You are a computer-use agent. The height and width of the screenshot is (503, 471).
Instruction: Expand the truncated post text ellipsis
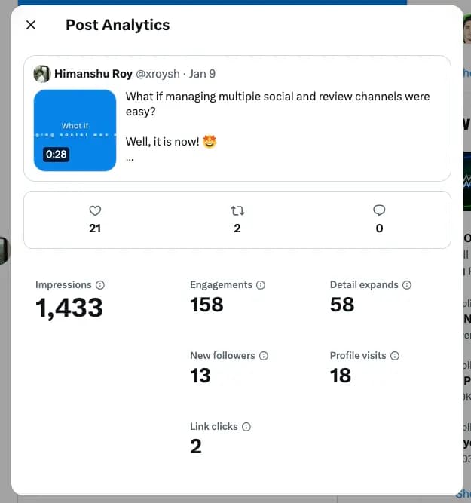tap(130, 158)
